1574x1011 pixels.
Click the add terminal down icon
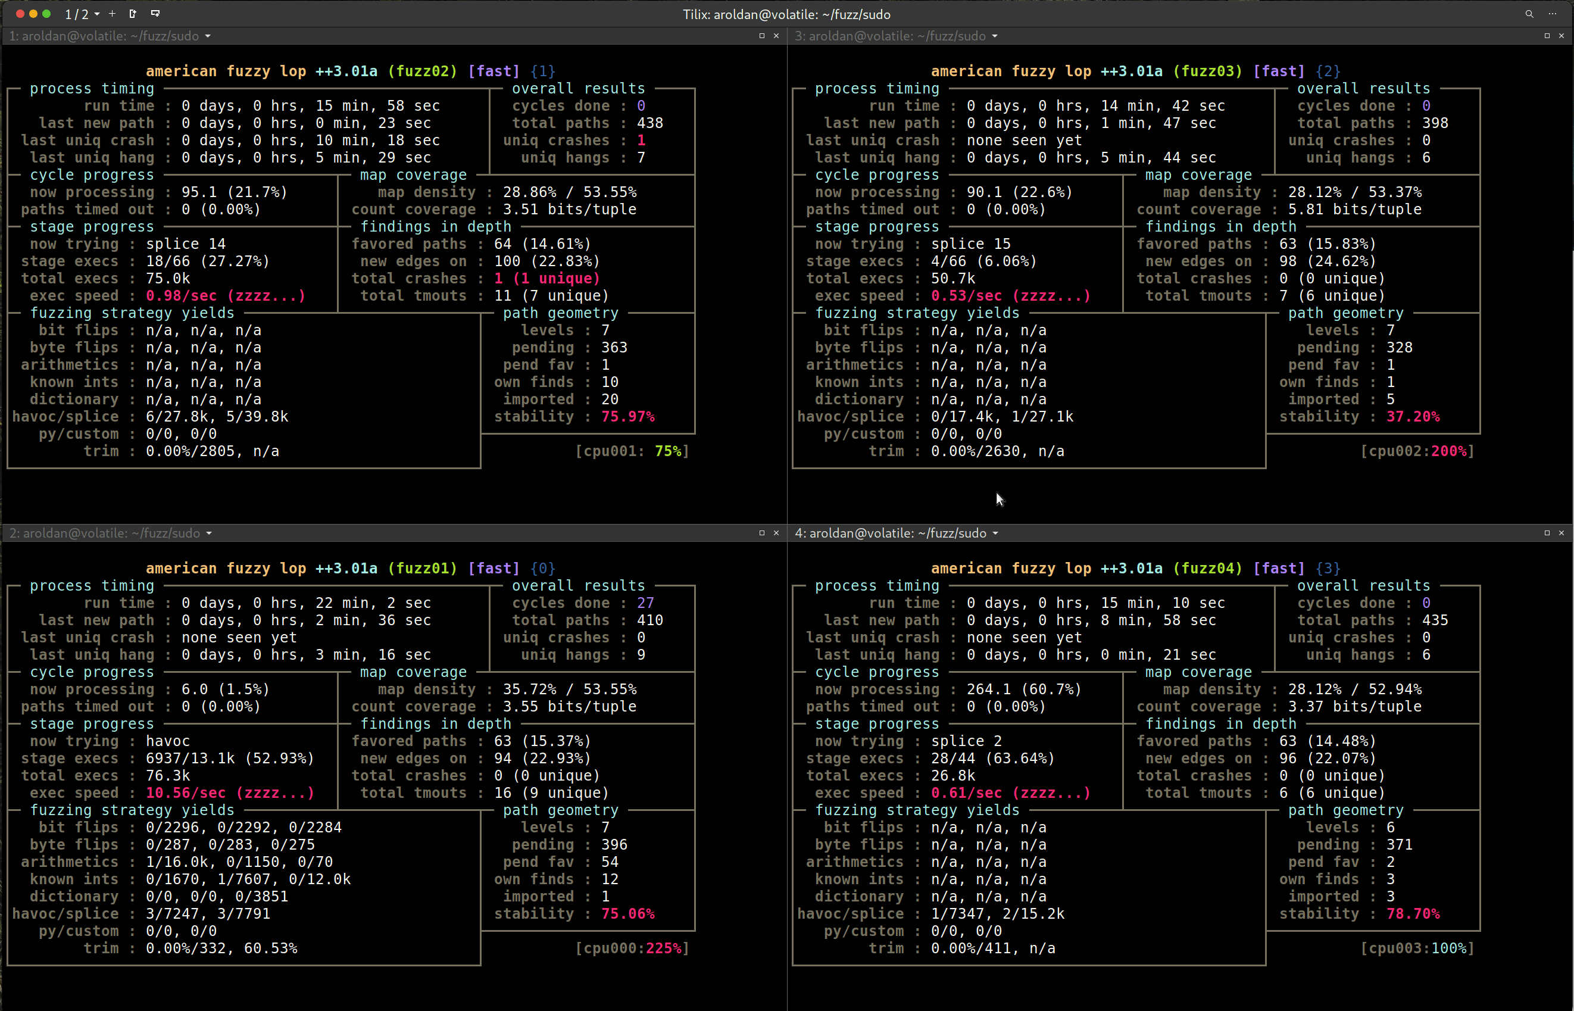155,14
